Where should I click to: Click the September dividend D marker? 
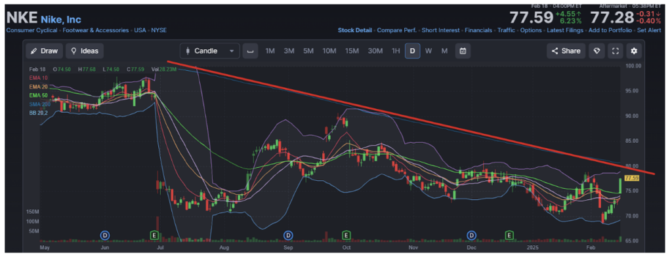coord(289,235)
